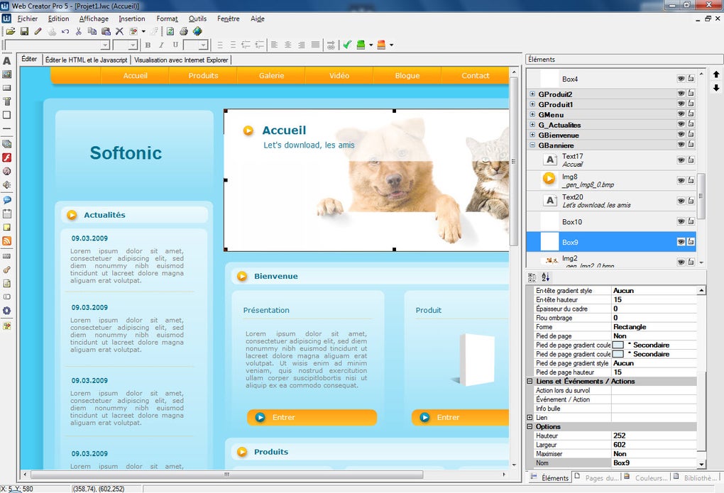The height and width of the screenshot is (493, 724).
Task: Expand the GMenu group
Action: pyautogui.click(x=532, y=114)
